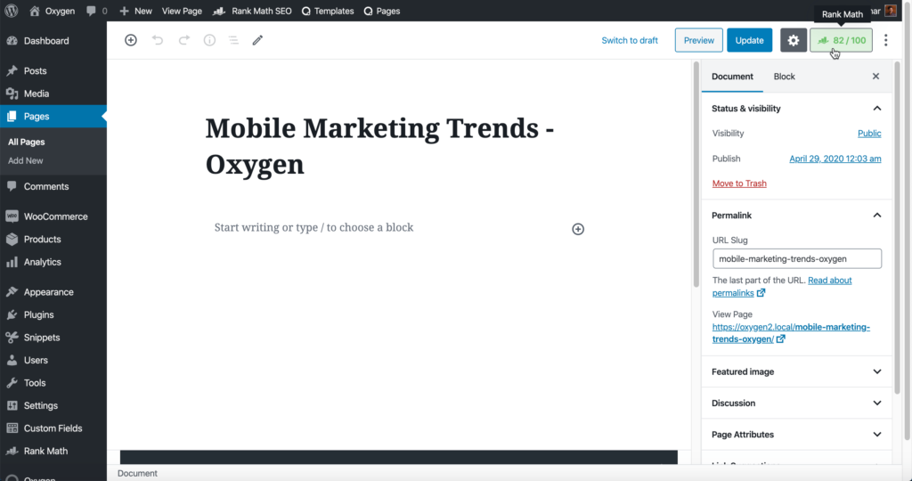Image resolution: width=912 pixels, height=481 pixels.
Task: Open Comments in the sidebar
Action: click(x=53, y=186)
